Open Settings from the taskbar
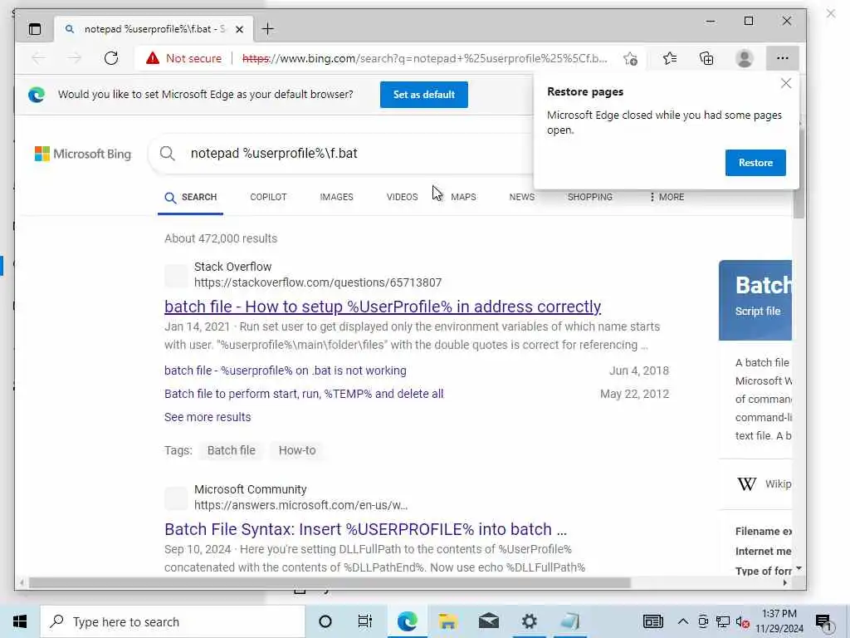Viewport: 850px width, 638px height. coord(529,621)
